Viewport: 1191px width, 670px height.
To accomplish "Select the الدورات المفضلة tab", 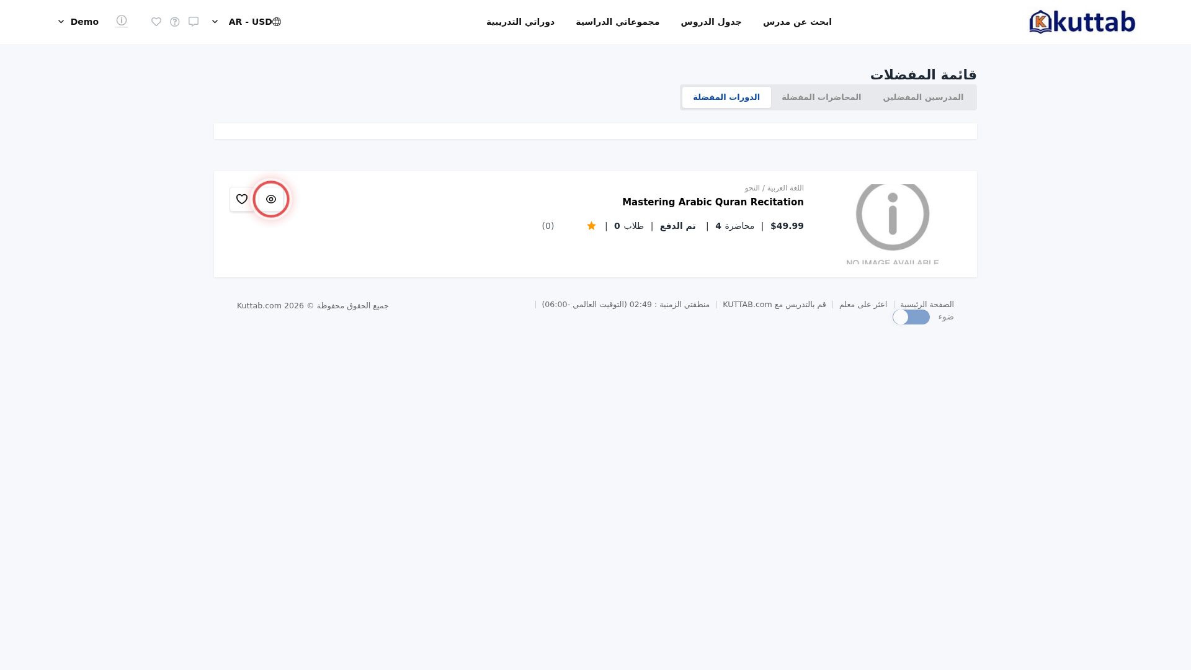I will click(x=726, y=97).
